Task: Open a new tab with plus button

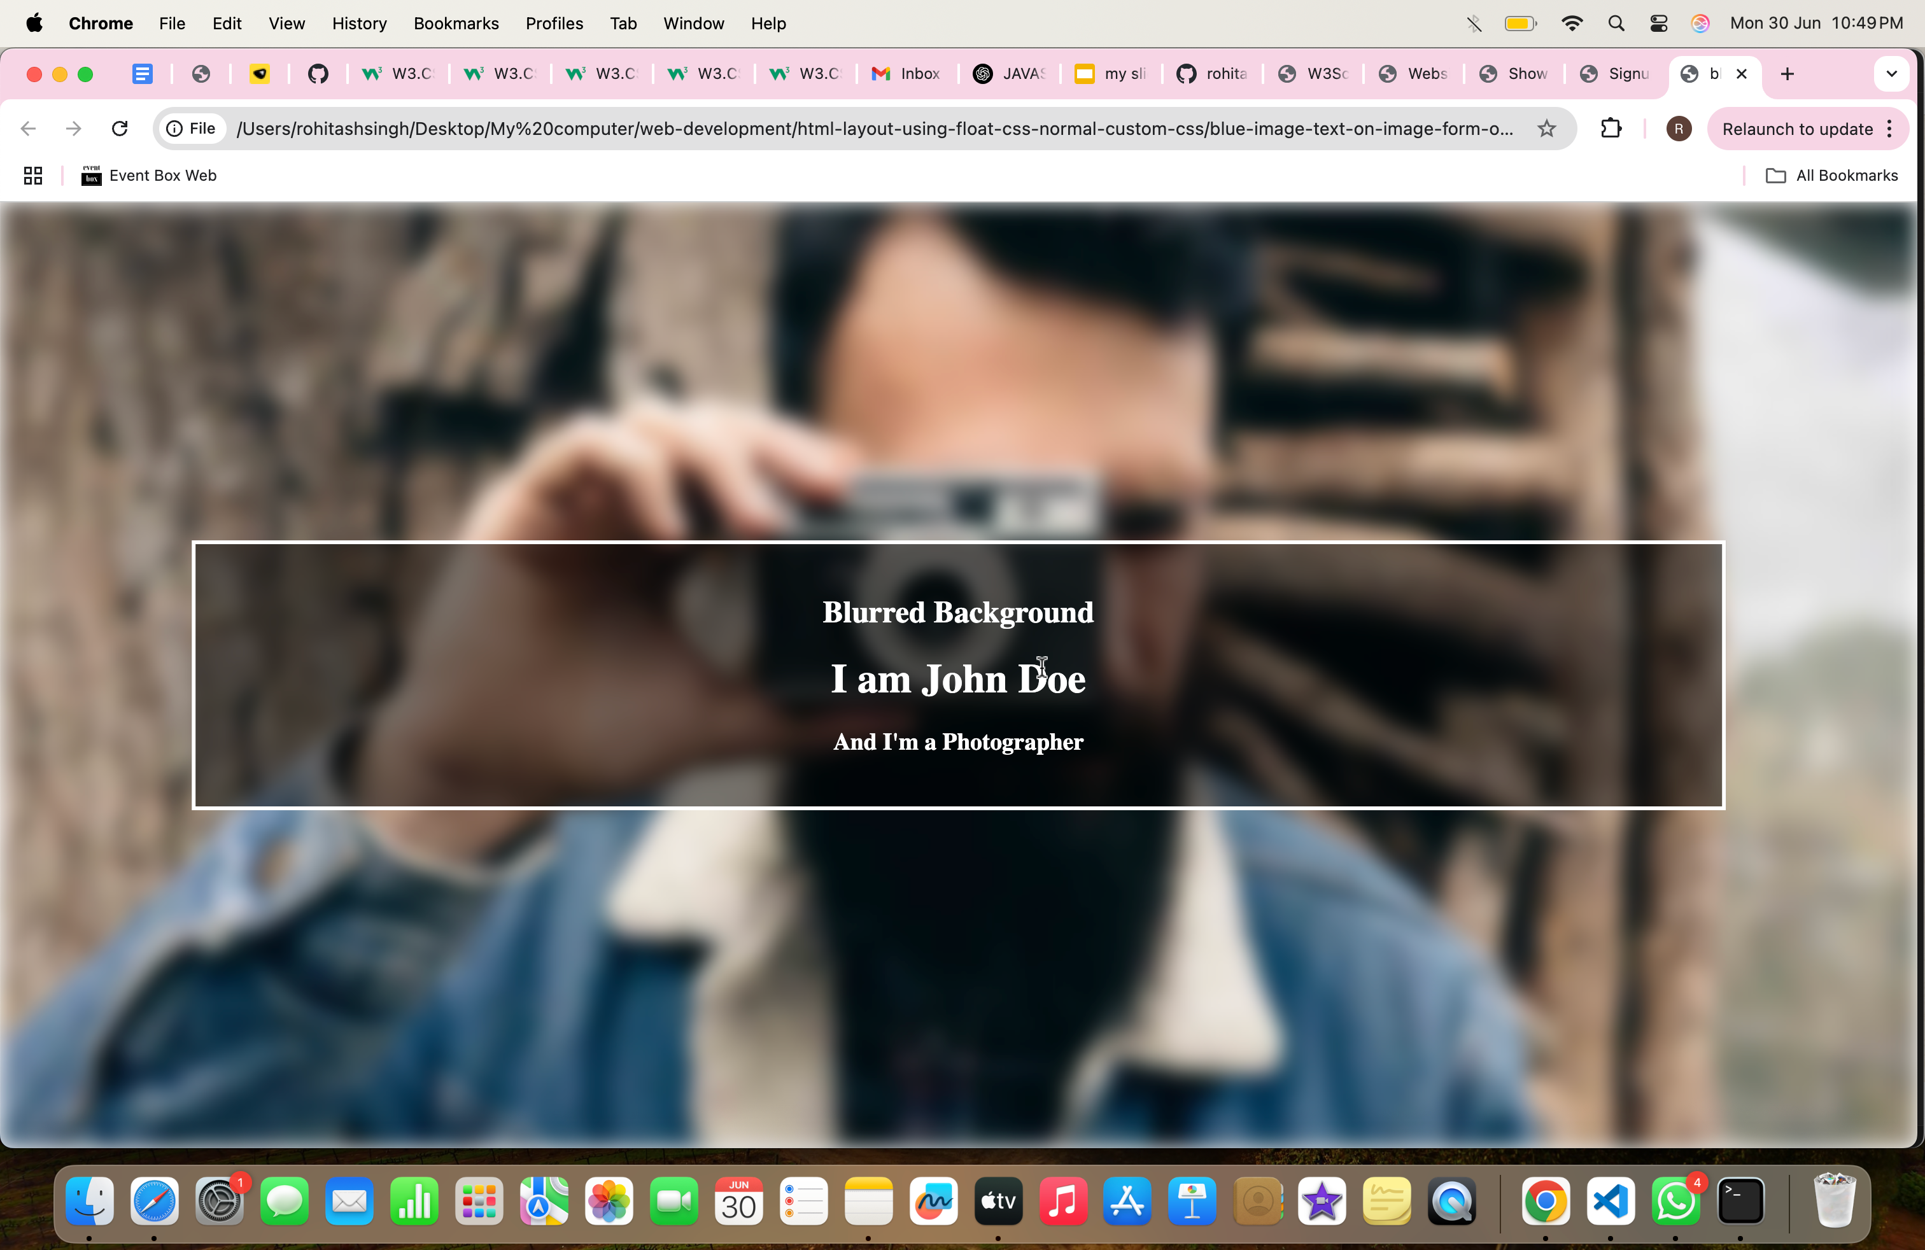Action: click(x=1787, y=74)
